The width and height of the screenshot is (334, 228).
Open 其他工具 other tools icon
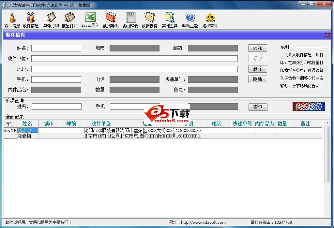(x=170, y=20)
